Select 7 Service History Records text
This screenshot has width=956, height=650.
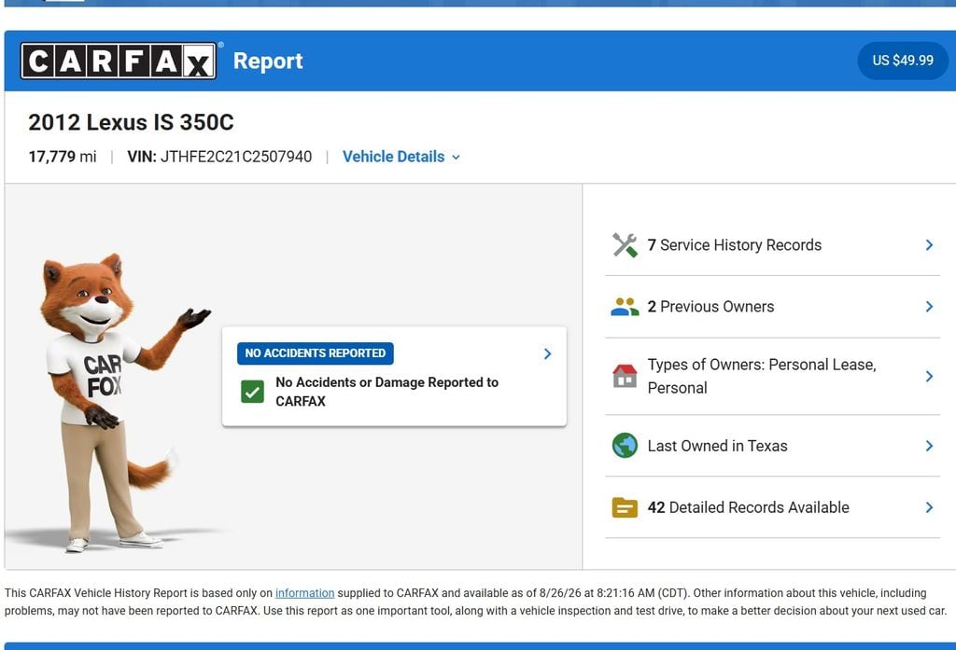734,245
